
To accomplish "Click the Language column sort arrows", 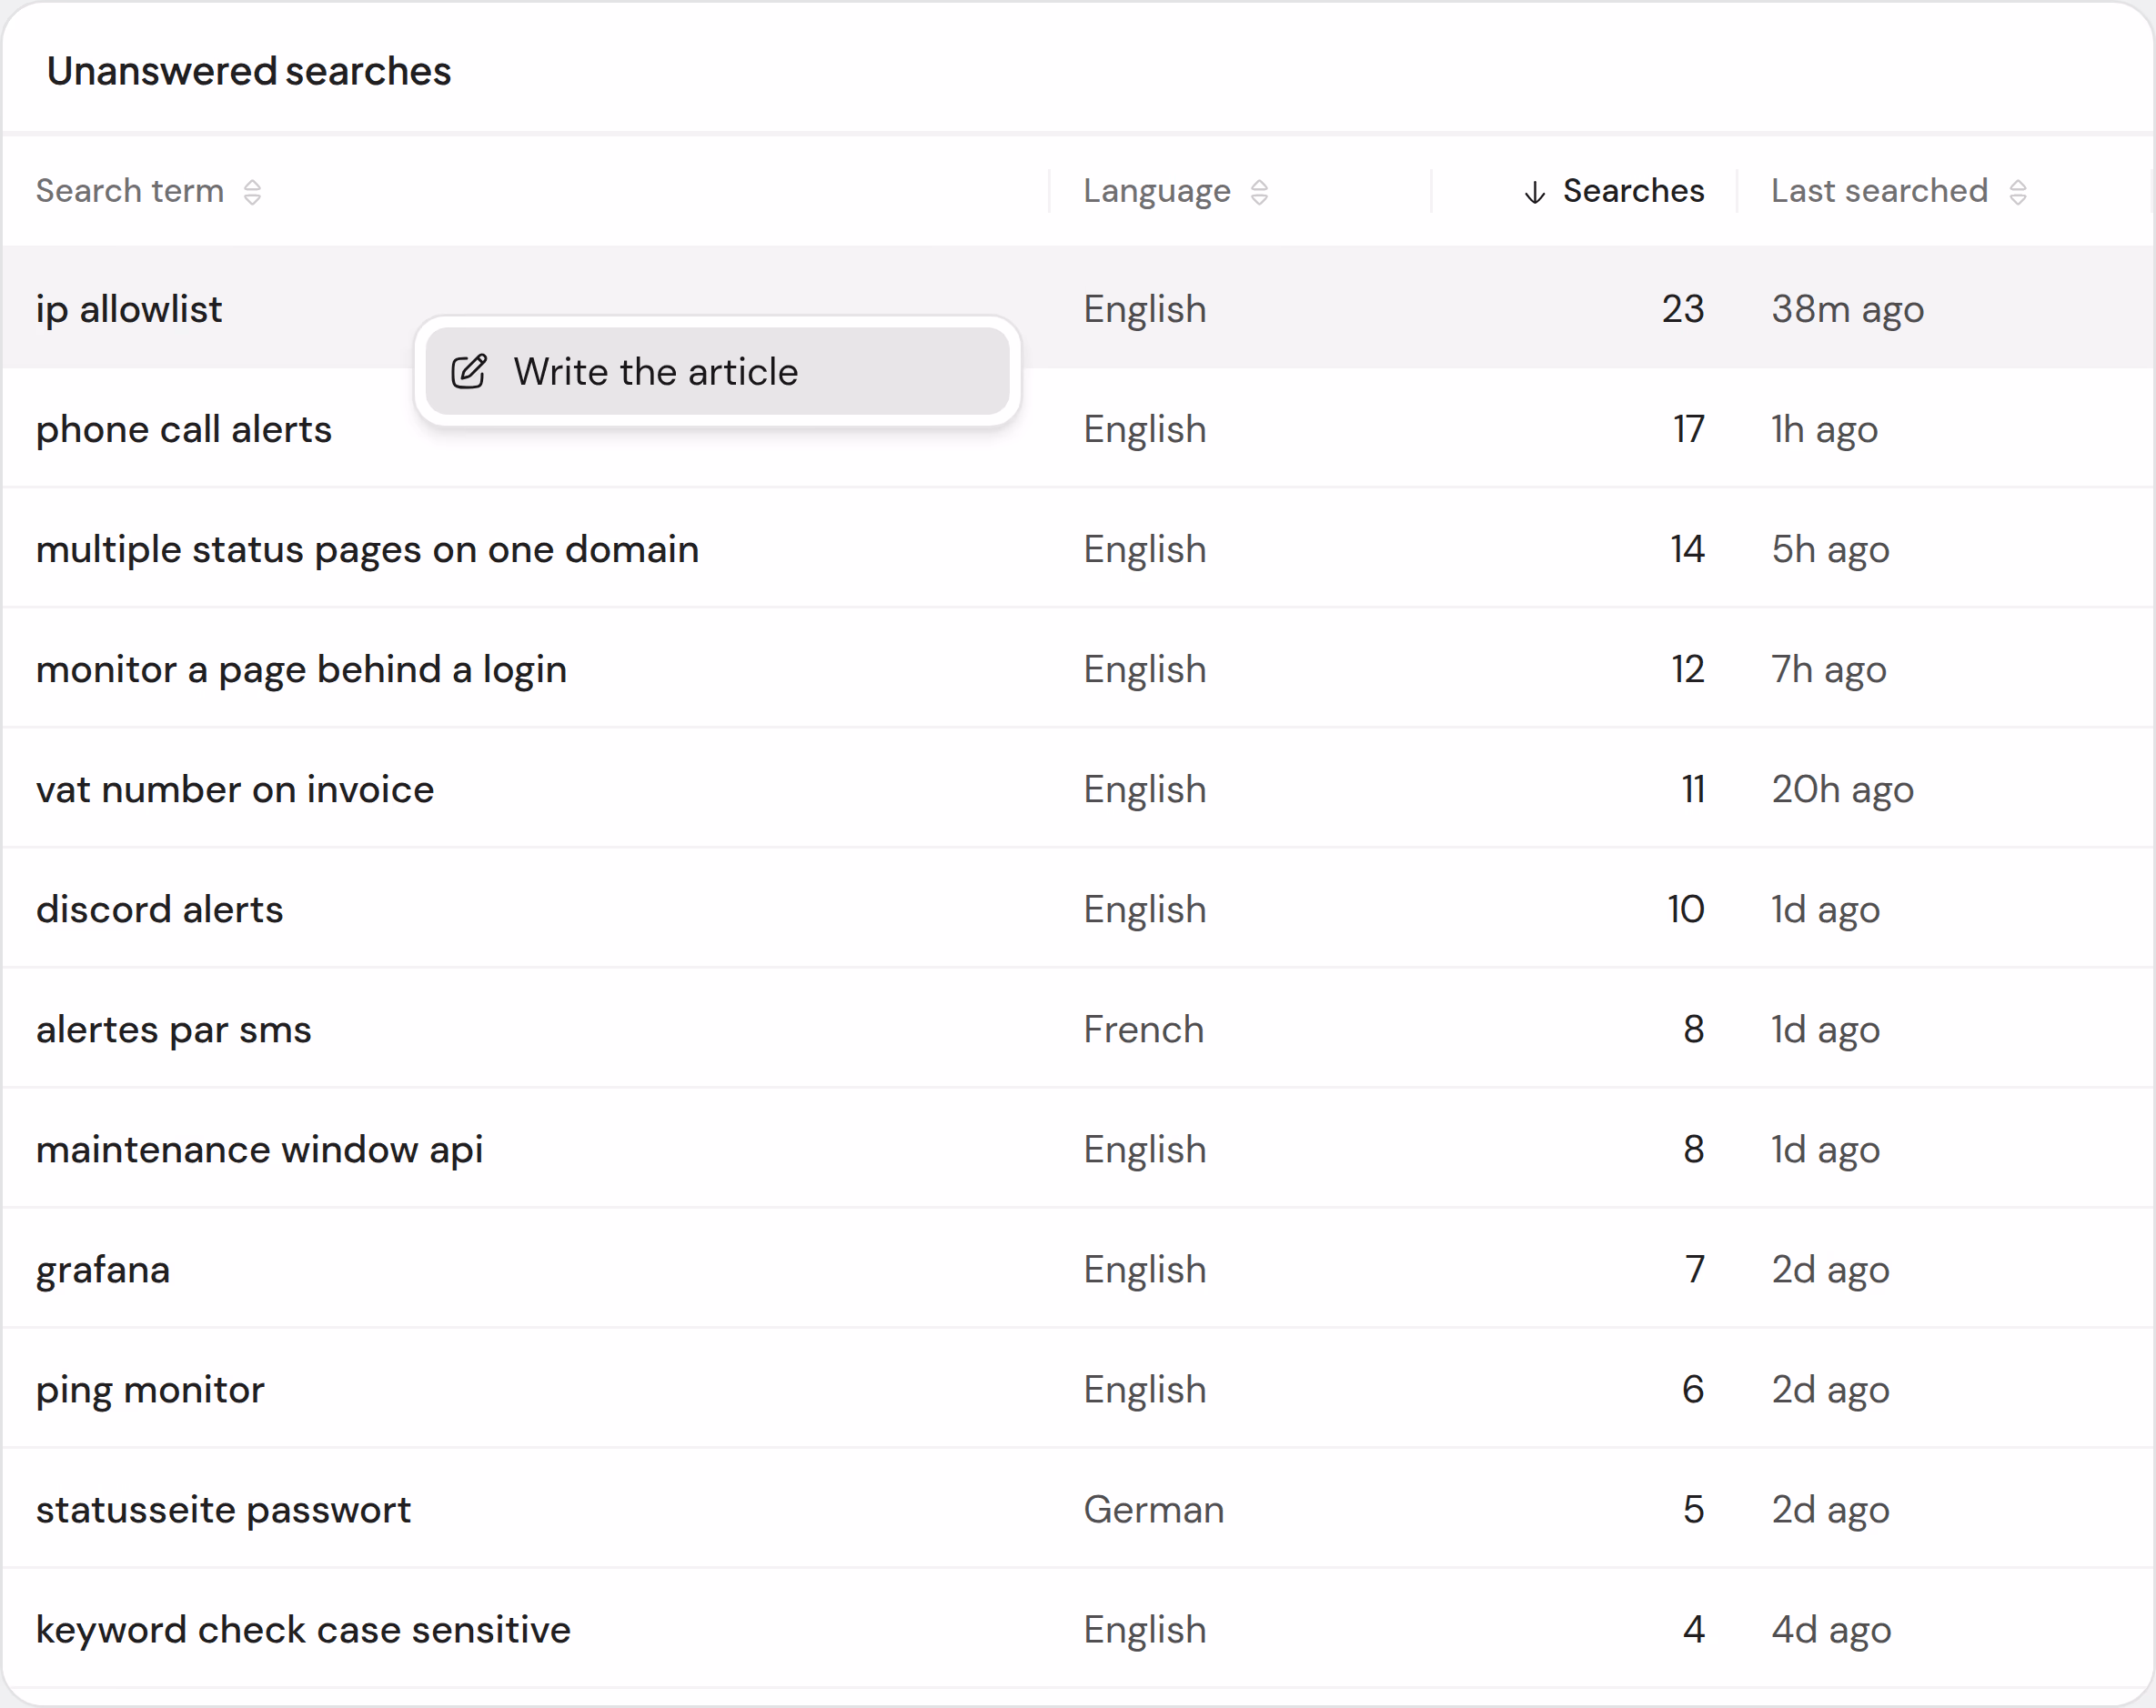I will pos(1259,192).
